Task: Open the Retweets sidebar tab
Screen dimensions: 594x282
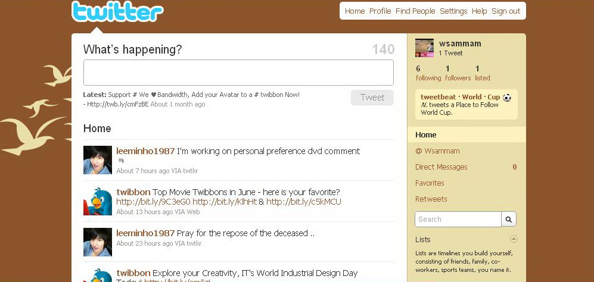Action: pos(431,199)
